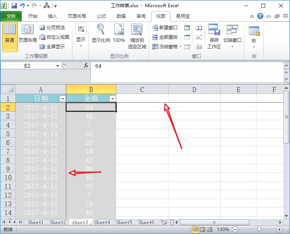Click the unhide window icon
Screen dimensions: 290x234
(187, 47)
